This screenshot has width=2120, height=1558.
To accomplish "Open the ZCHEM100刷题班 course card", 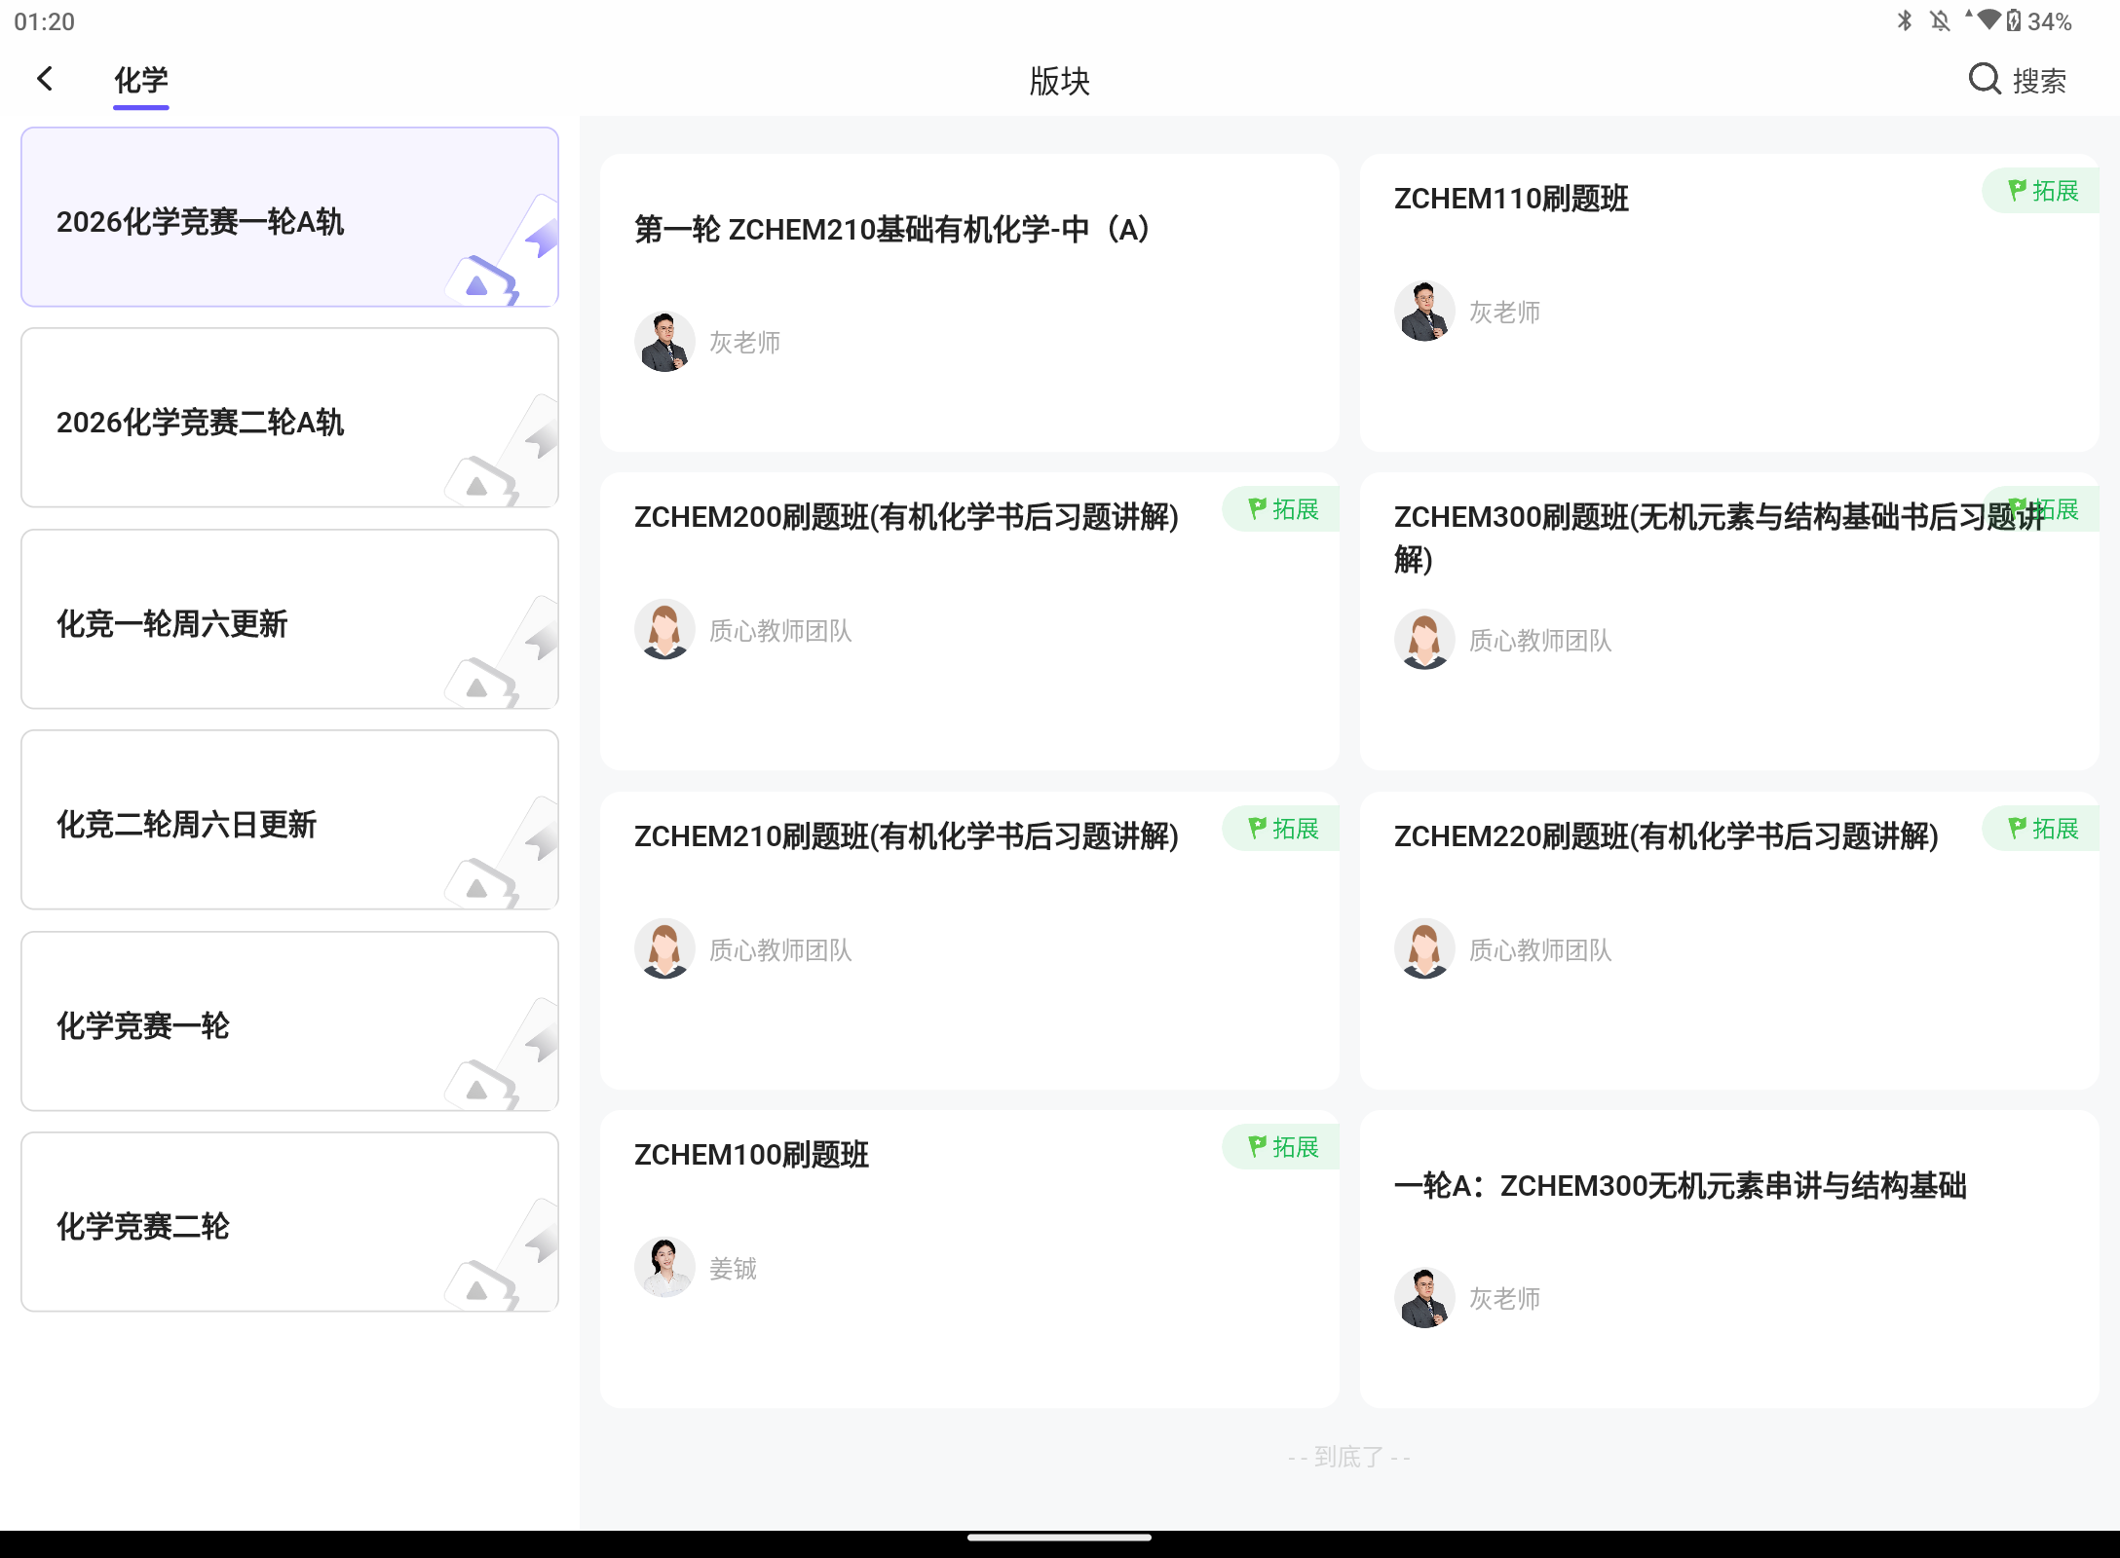I will (969, 1259).
